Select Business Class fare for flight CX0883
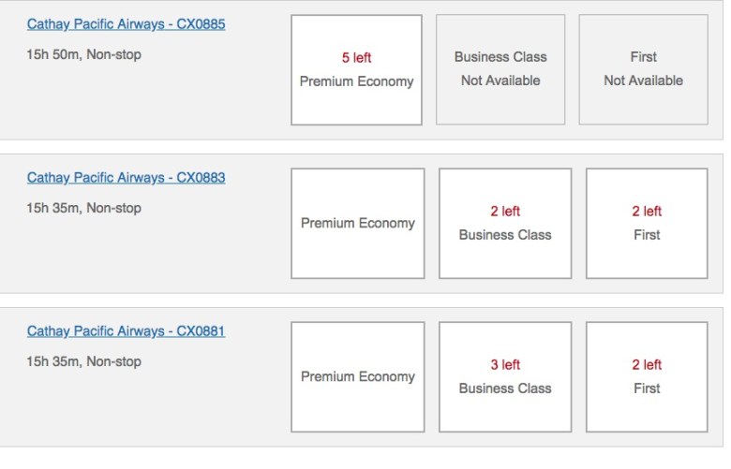731x469 pixels. (x=505, y=224)
